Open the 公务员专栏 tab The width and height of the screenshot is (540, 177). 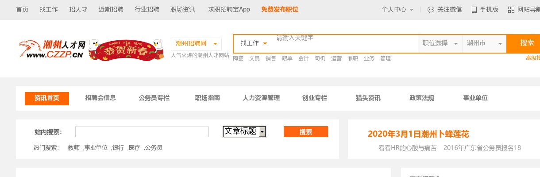(x=154, y=98)
